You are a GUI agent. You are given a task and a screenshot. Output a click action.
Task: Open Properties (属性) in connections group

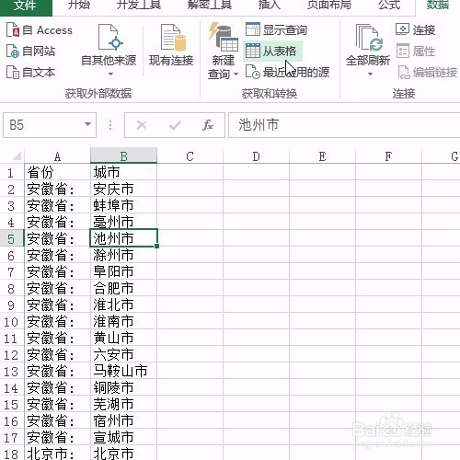(x=416, y=51)
